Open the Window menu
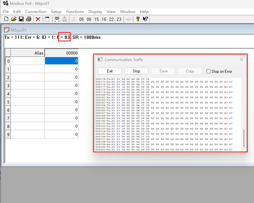The width and height of the screenshot is (254, 203). click(x=127, y=12)
